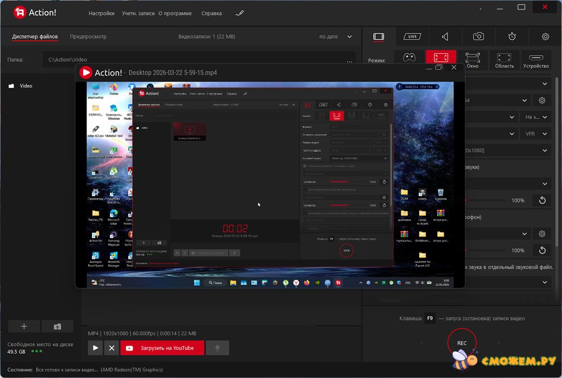Image resolution: width=562 pixels, height=378 pixels.
Task: Expand the 'по дате' sort dropdown
Action: pyautogui.click(x=336, y=37)
